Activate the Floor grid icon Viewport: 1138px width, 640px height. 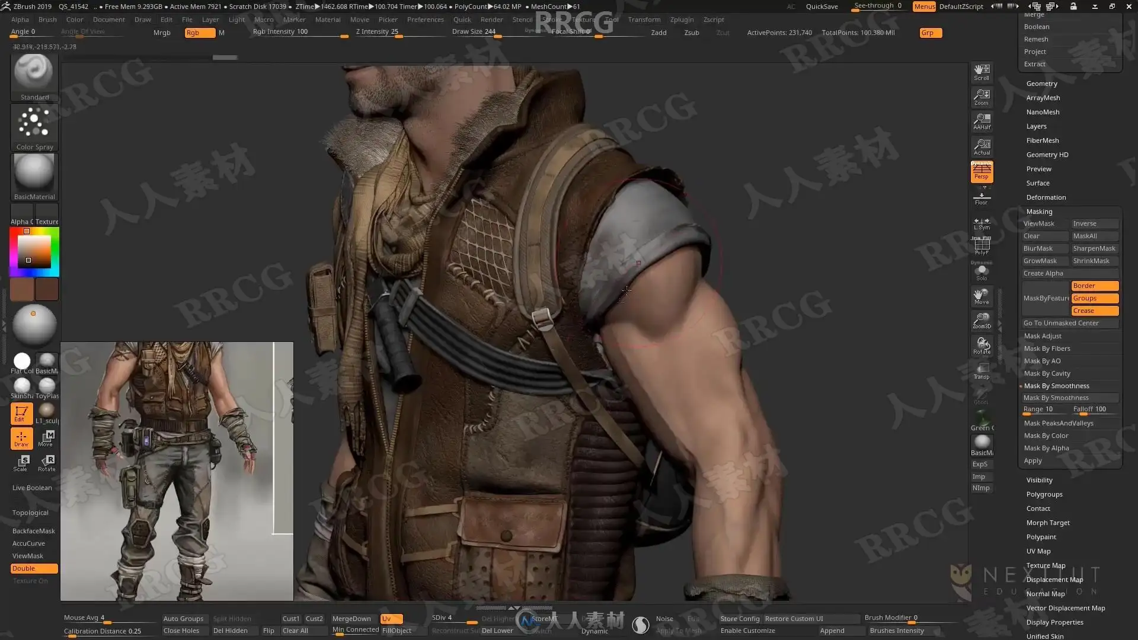click(x=982, y=198)
